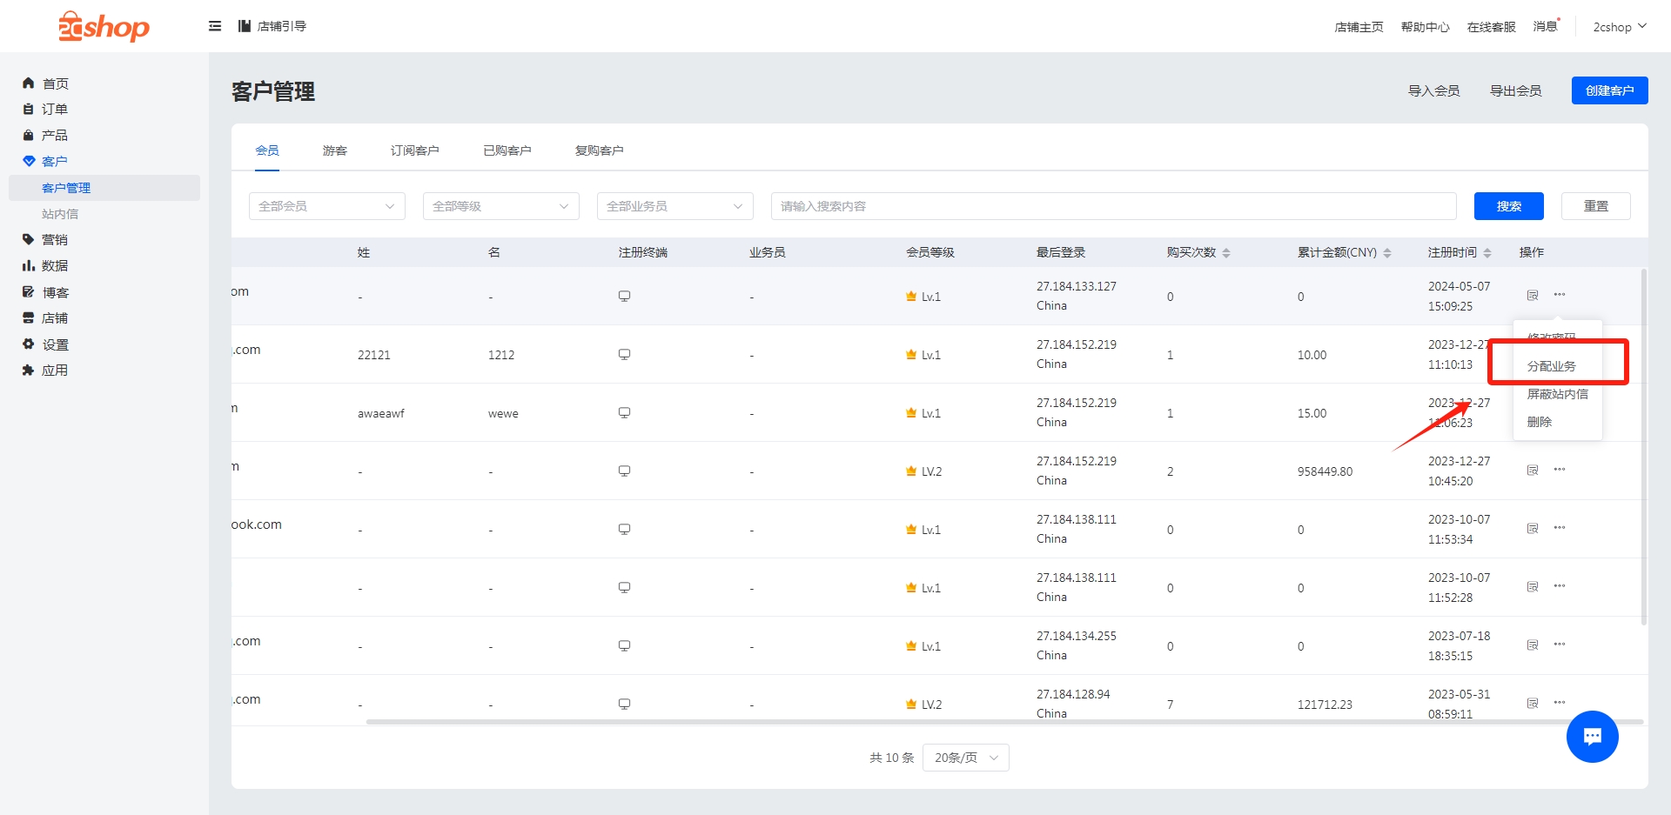The height and width of the screenshot is (815, 1671).
Task: Click detail icon for 958449.80 row
Action: click(x=1533, y=471)
